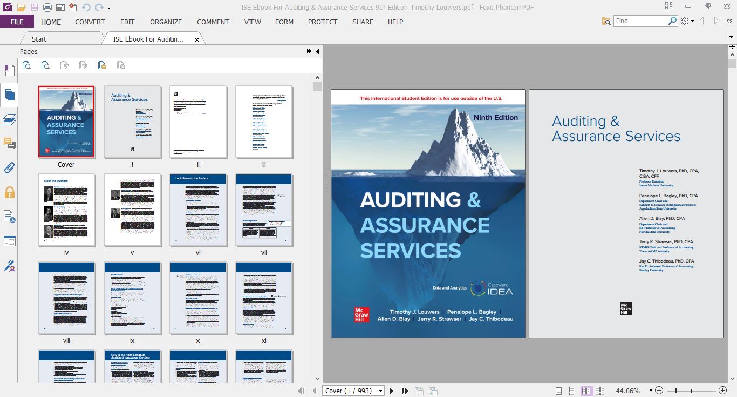Image resolution: width=737 pixels, height=397 pixels.
Task: Switch to the VIEW ribbon tab
Action: pyautogui.click(x=253, y=22)
